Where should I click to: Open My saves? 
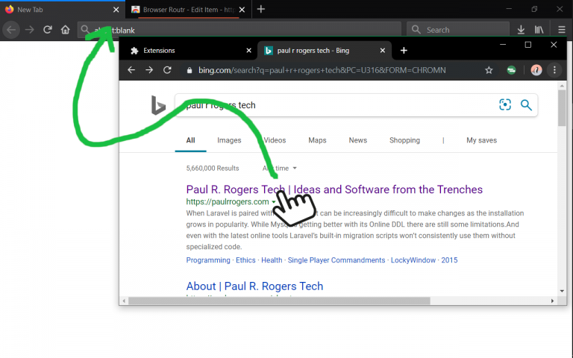pos(482,140)
